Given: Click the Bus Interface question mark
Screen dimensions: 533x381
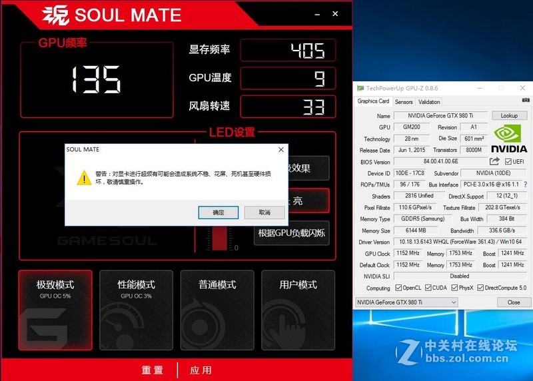Looking at the screenshot, I should coord(526,185).
